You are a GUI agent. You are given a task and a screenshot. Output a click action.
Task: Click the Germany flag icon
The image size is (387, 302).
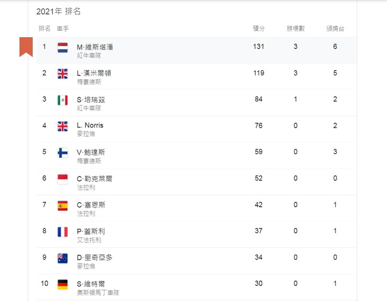[x=63, y=285]
